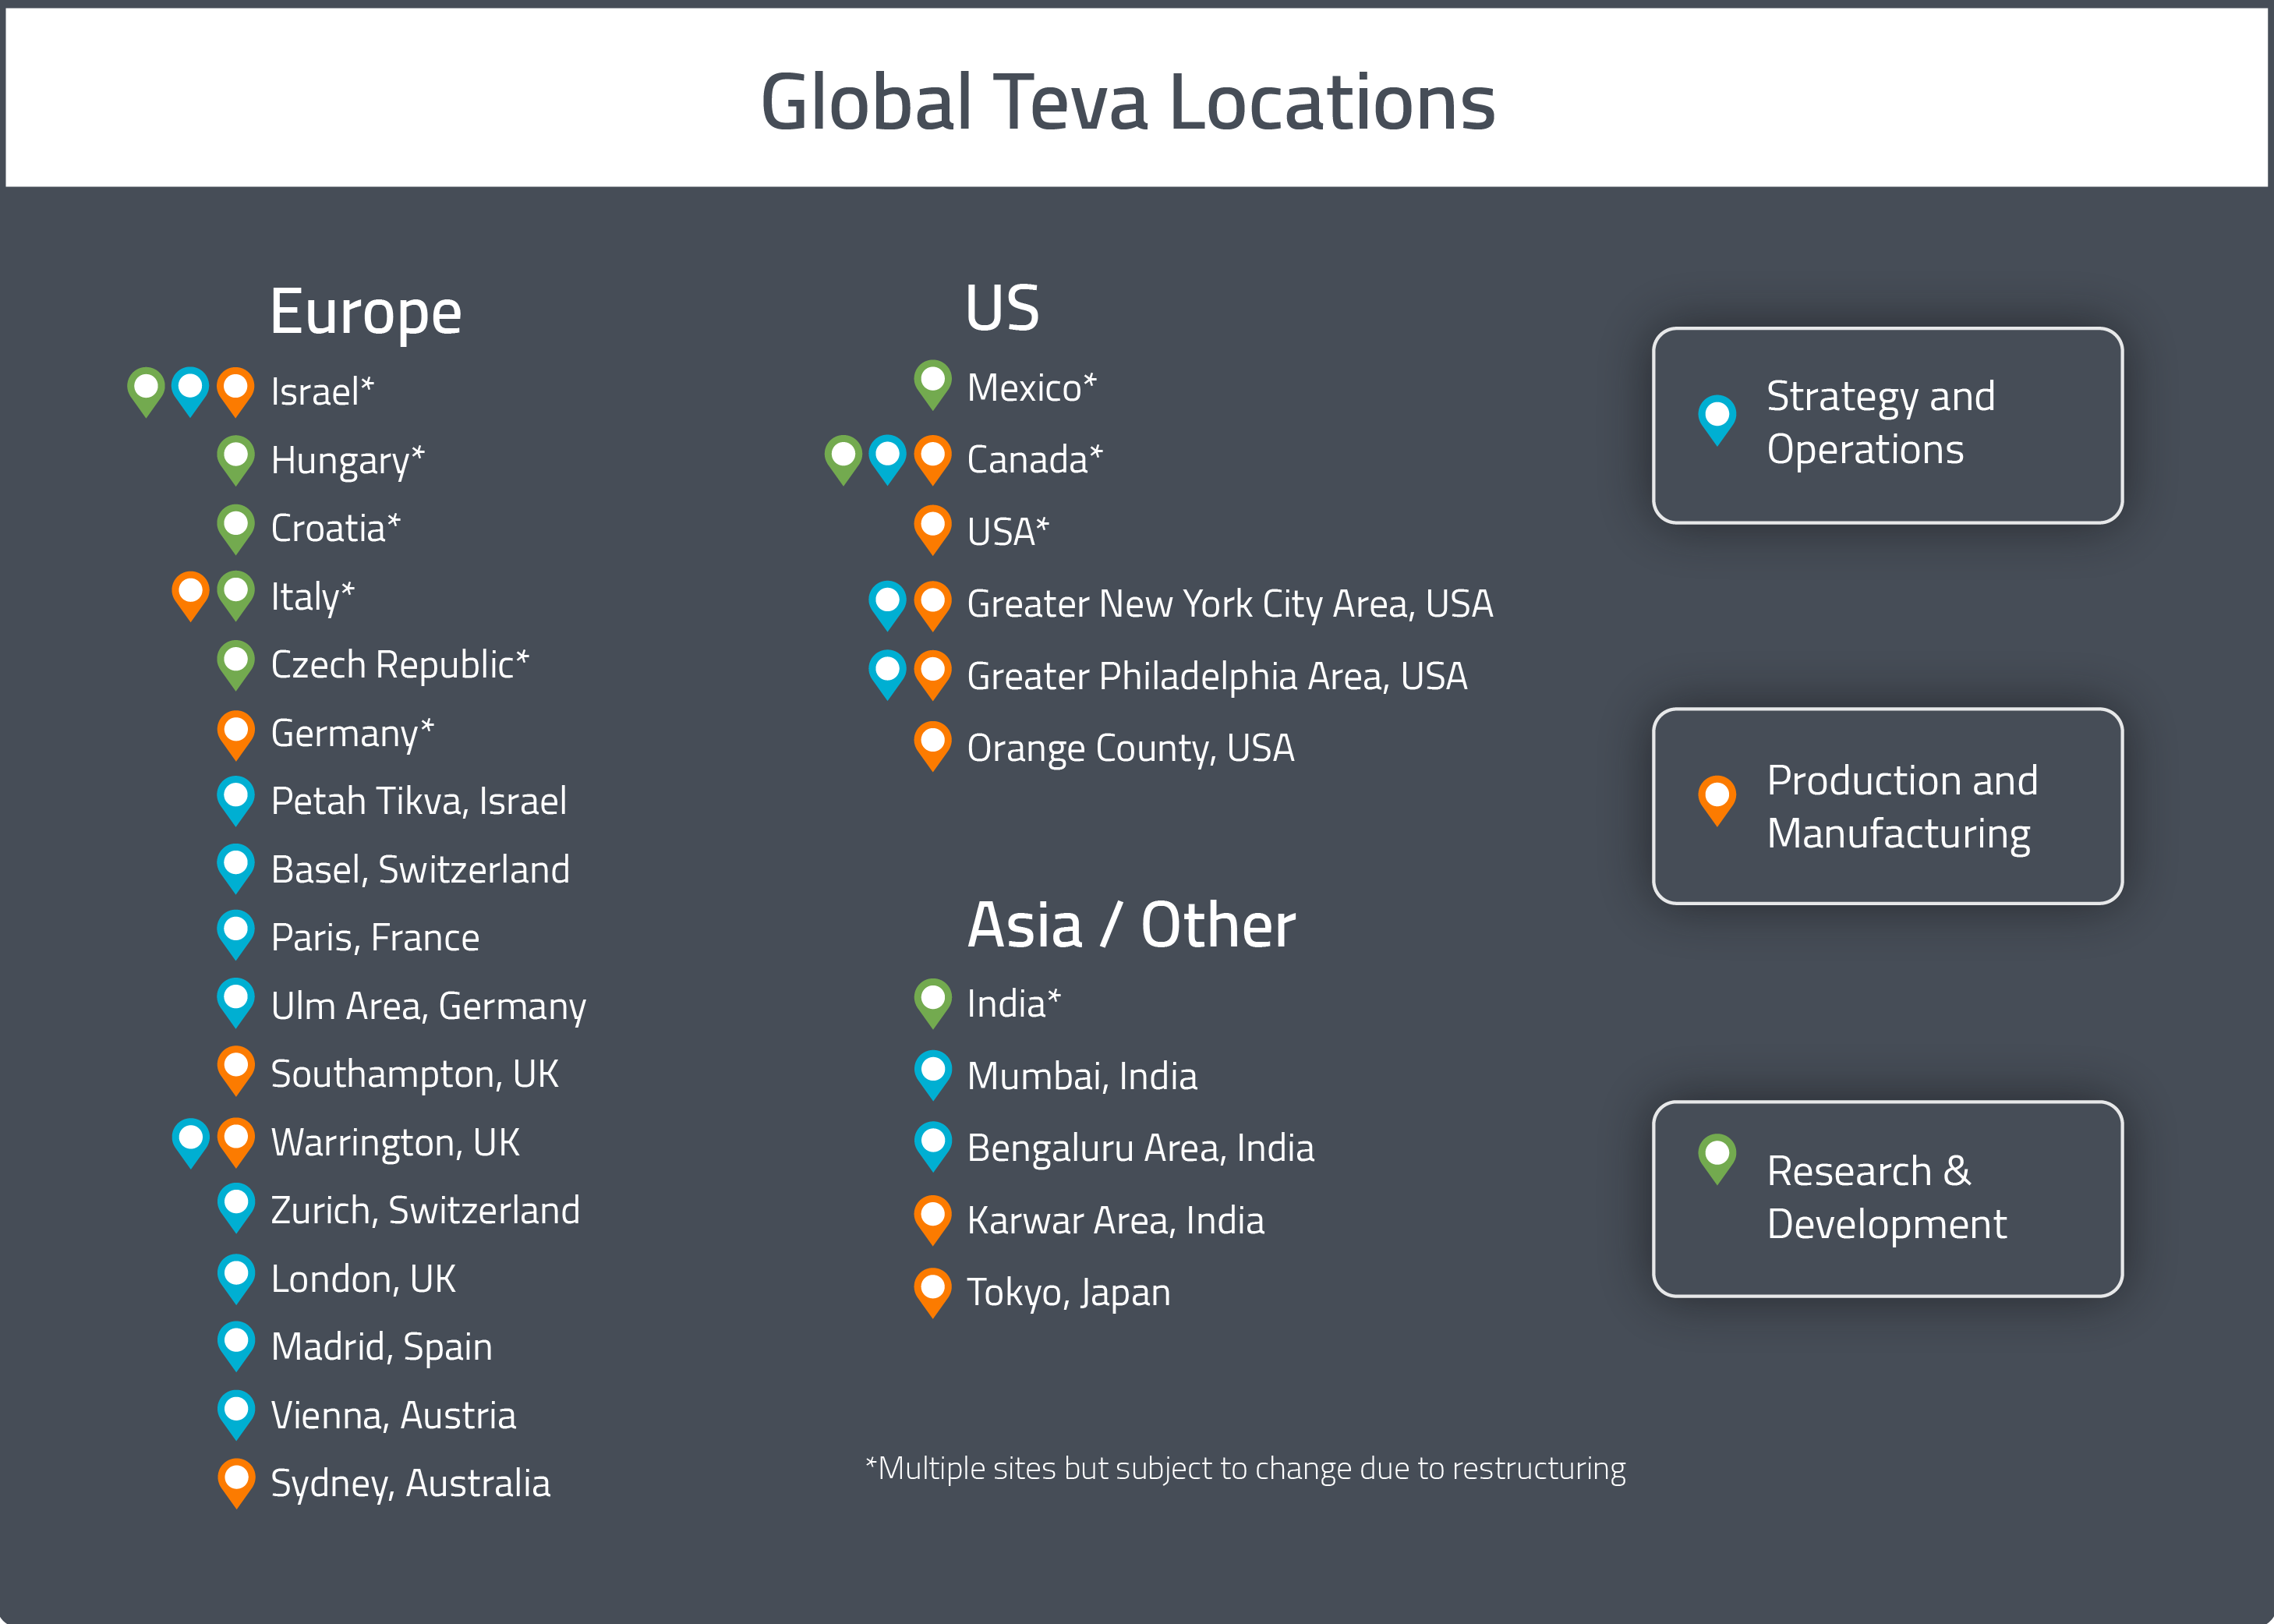The image size is (2274, 1624).
Task: Click the blue pin beside Canada*
Action: (887, 460)
